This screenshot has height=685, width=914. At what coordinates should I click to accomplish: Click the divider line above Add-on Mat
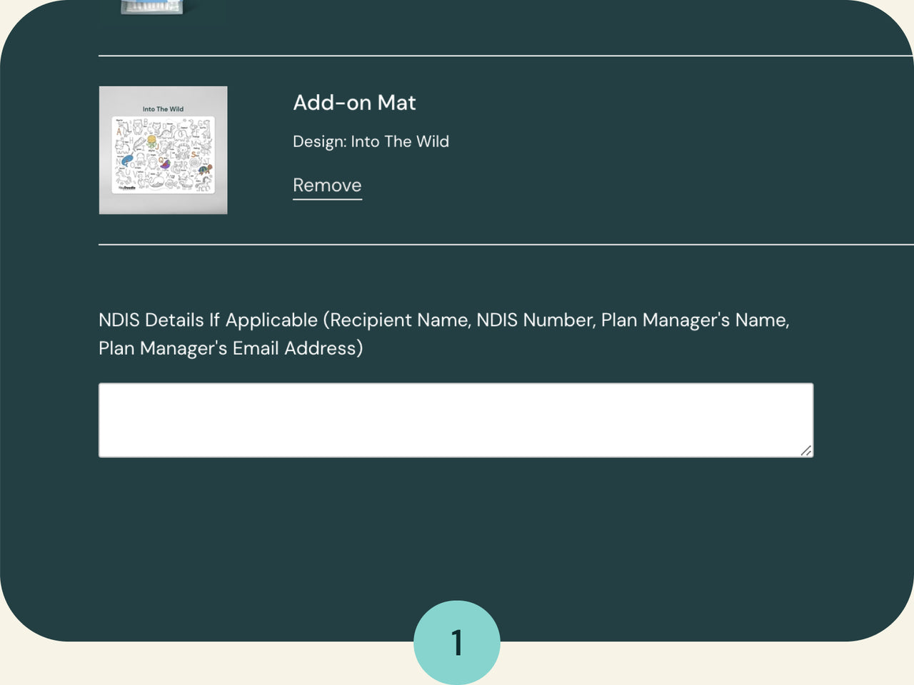pos(457,54)
